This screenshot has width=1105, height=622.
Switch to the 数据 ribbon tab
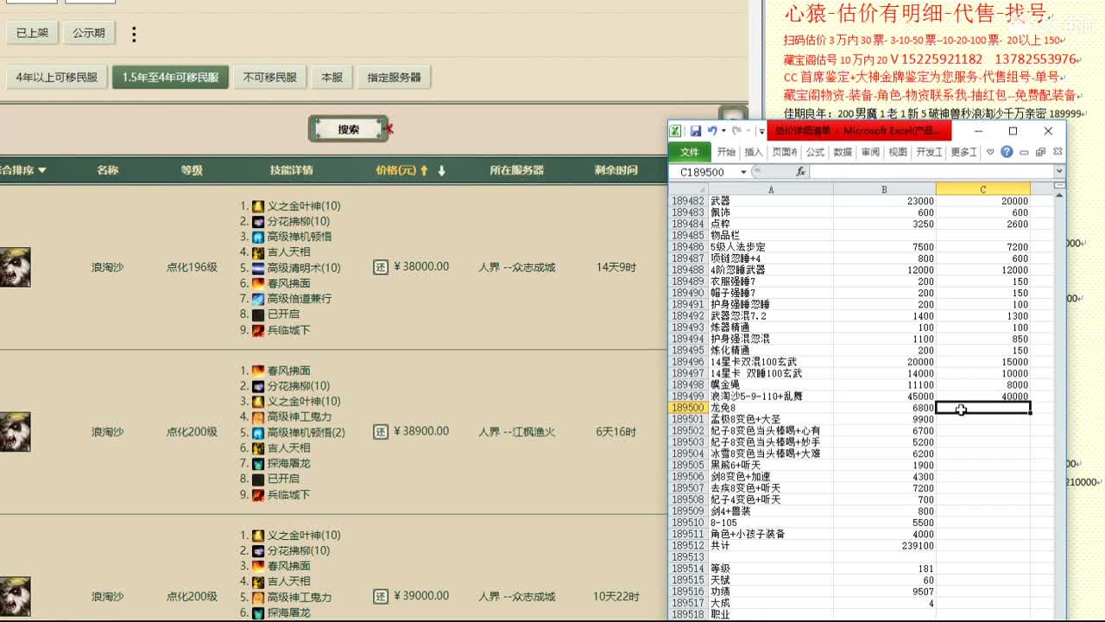tap(843, 152)
